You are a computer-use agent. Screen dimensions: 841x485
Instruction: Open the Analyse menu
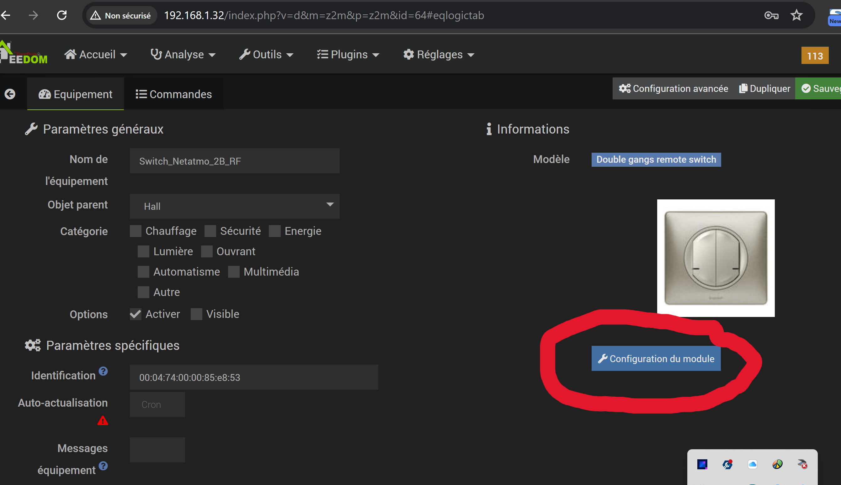click(x=183, y=55)
